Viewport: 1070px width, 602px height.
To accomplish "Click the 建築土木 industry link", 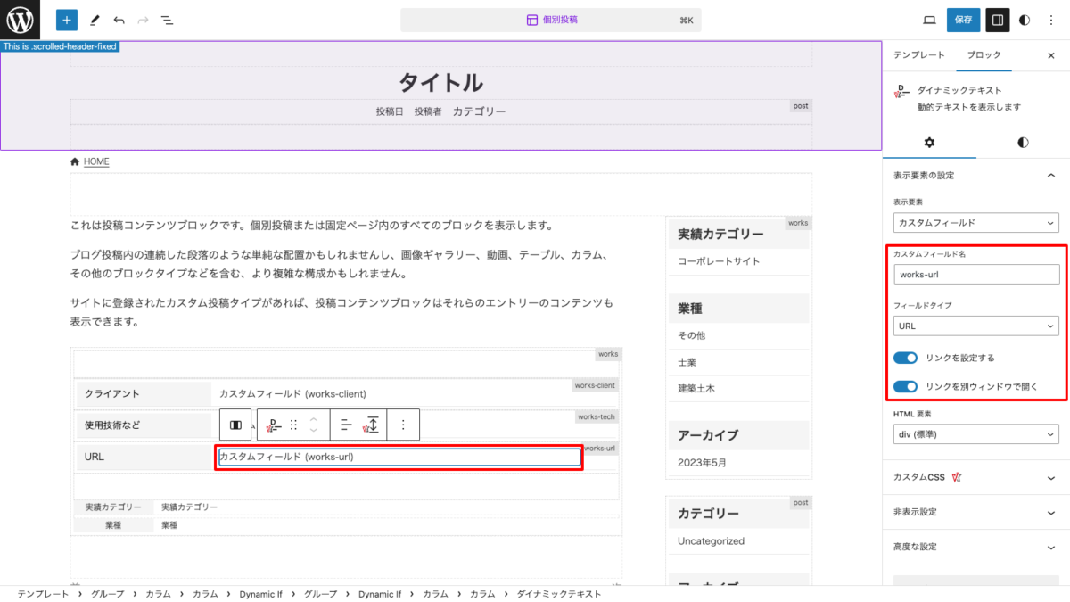I will [696, 389].
